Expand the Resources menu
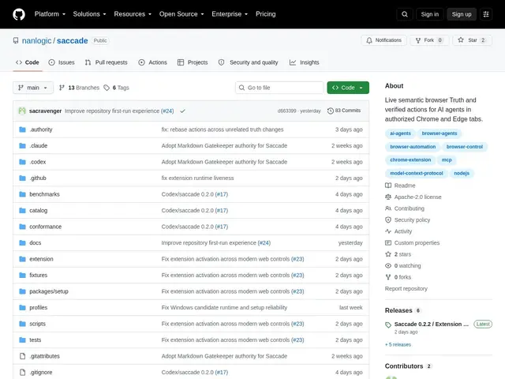This screenshot has height=379, width=505. (x=133, y=14)
